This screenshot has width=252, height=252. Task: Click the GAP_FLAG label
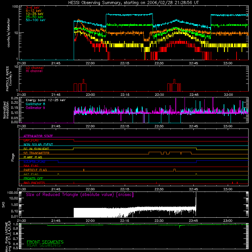(x=31, y=140)
